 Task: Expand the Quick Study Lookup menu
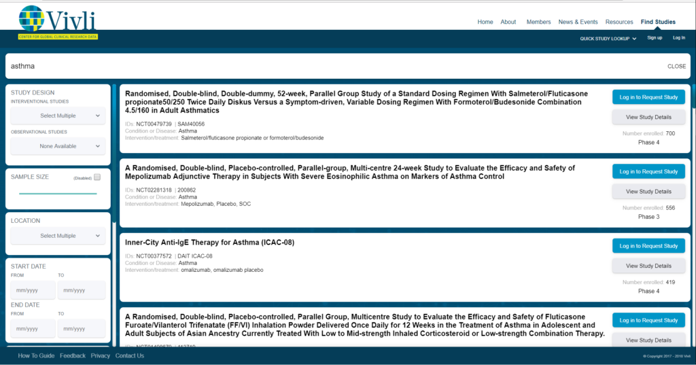tap(608, 39)
